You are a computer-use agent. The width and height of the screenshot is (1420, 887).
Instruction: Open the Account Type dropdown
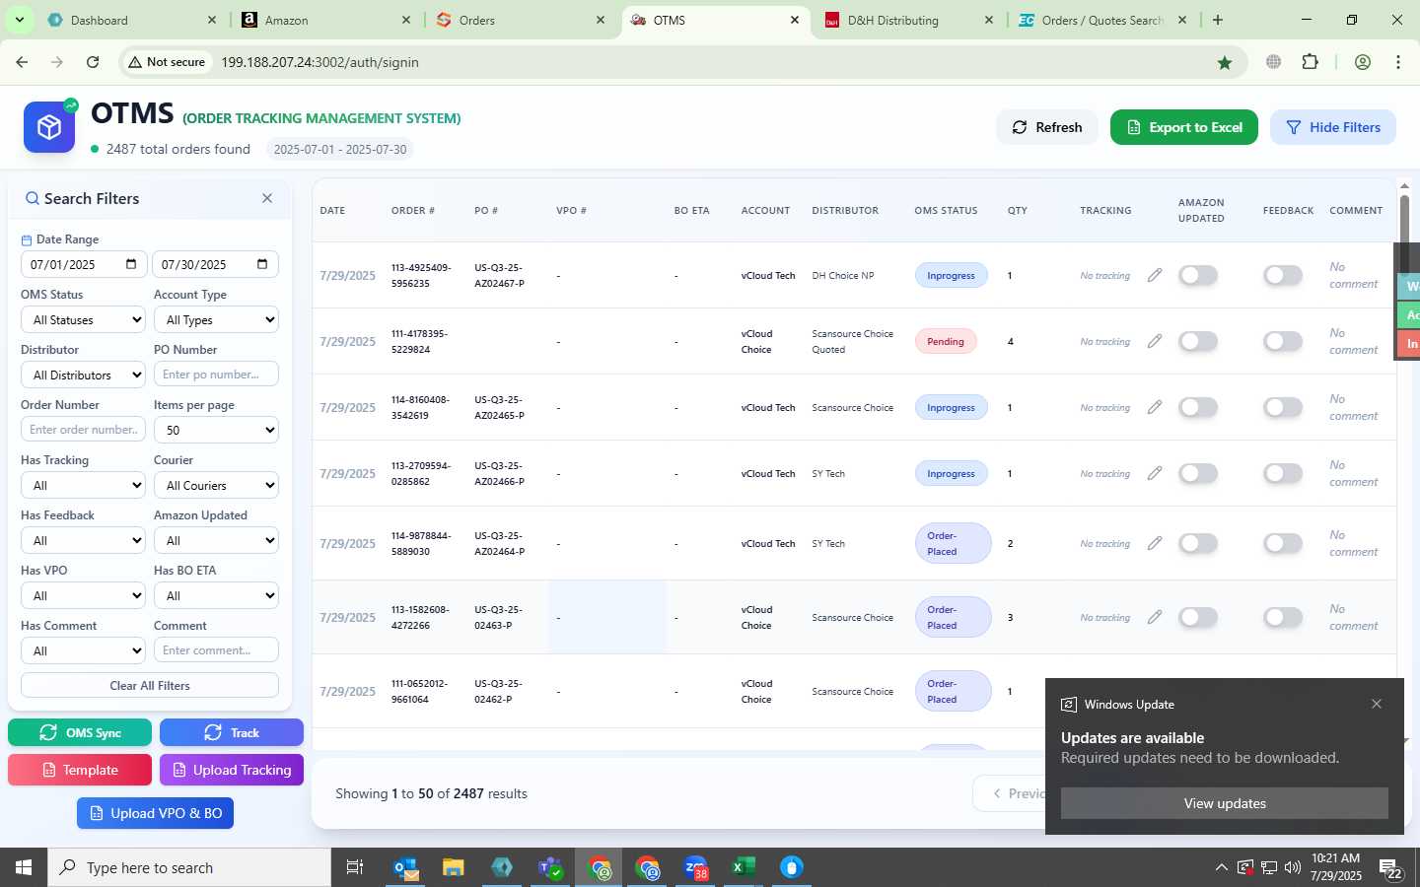point(216,319)
